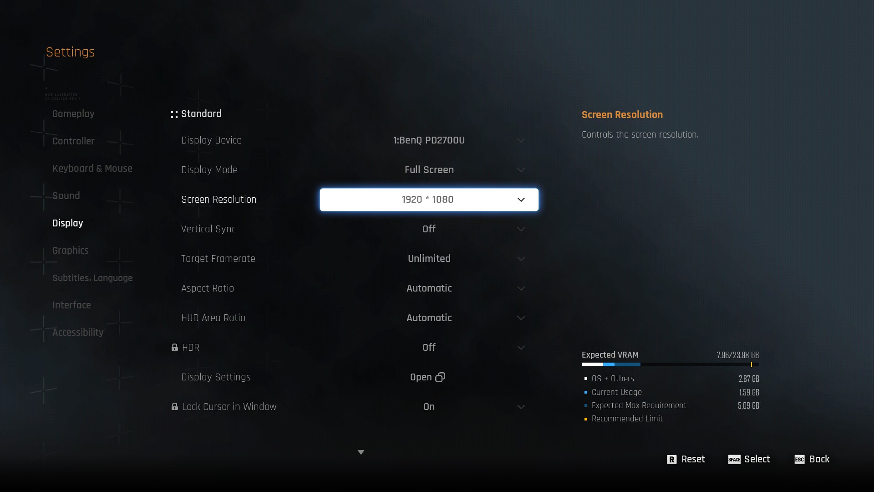Click the external window icon next to Open
The height and width of the screenshot is (492, 874).
(440, 377)
